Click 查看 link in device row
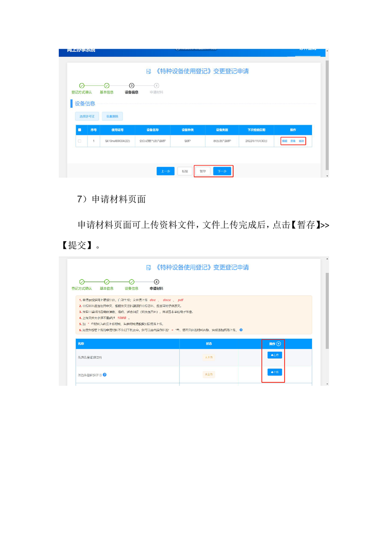Screen dimensions: 388x550 point(293,141)
